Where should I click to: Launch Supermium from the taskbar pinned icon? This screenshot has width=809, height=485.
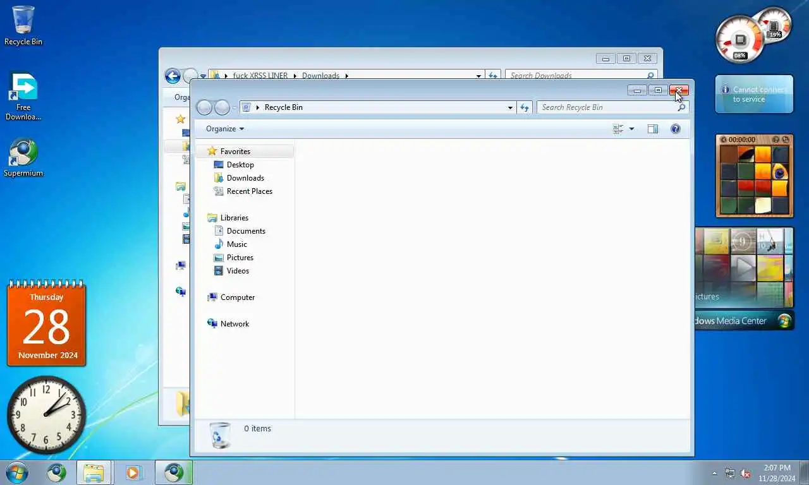click(x=56, y=472)
